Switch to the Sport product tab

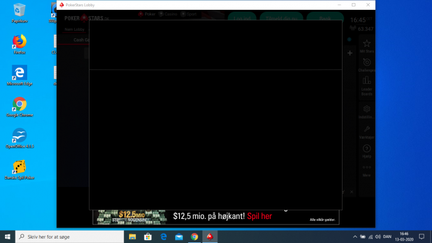click(x=188, y=14)
